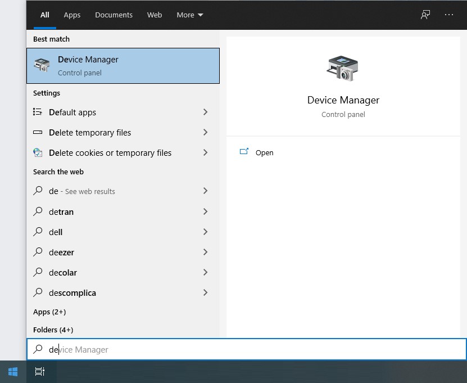
Task: Select the dell web suggestion
Action: point(123,232)
